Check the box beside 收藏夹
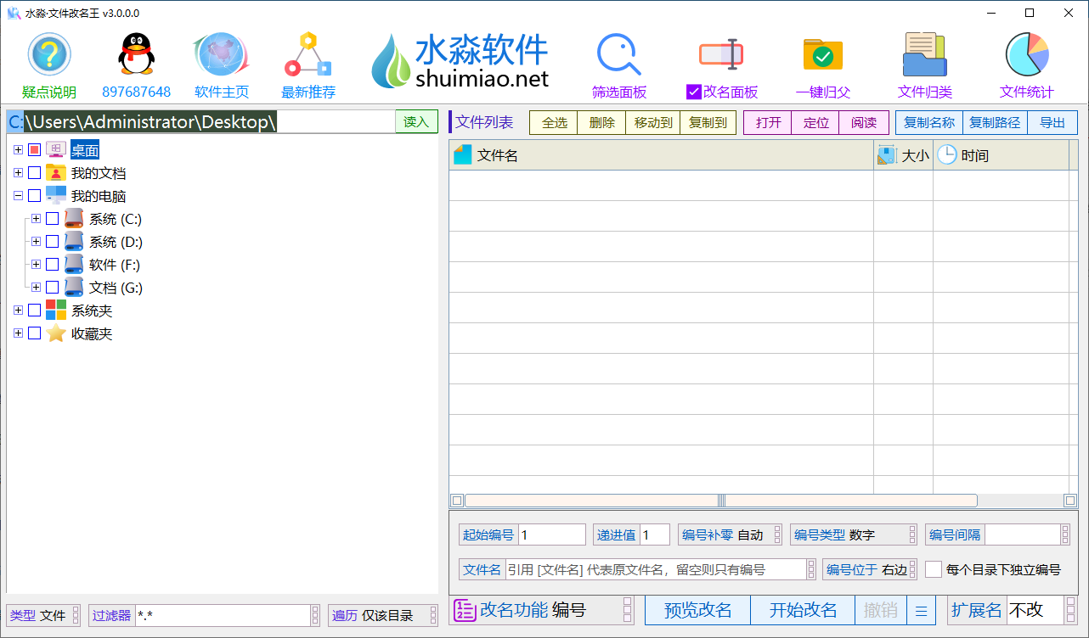Image resolution: width=1089 pixels, height=638 pixels. click(x=34, y=333)
